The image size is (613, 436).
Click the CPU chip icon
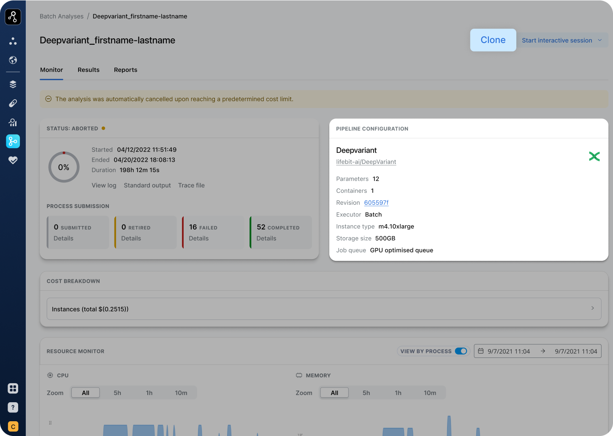tap(50, 375)
